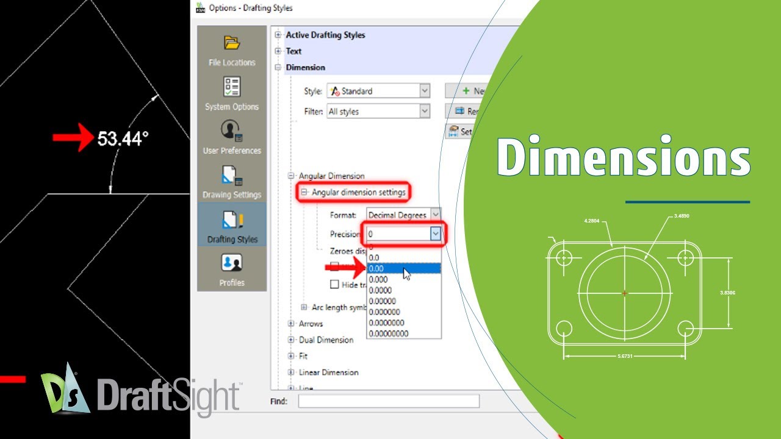Image resolution: width=781 pixels, height=439 pixels.
Task: Open the Filter dropdown showing All styles
Action: (x=378, y=112)
